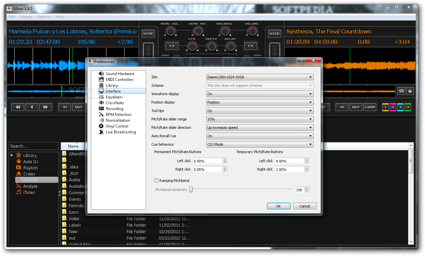Toggle the right deck lock button
Viewport: 425px width, 256px height.
[410, 91]
